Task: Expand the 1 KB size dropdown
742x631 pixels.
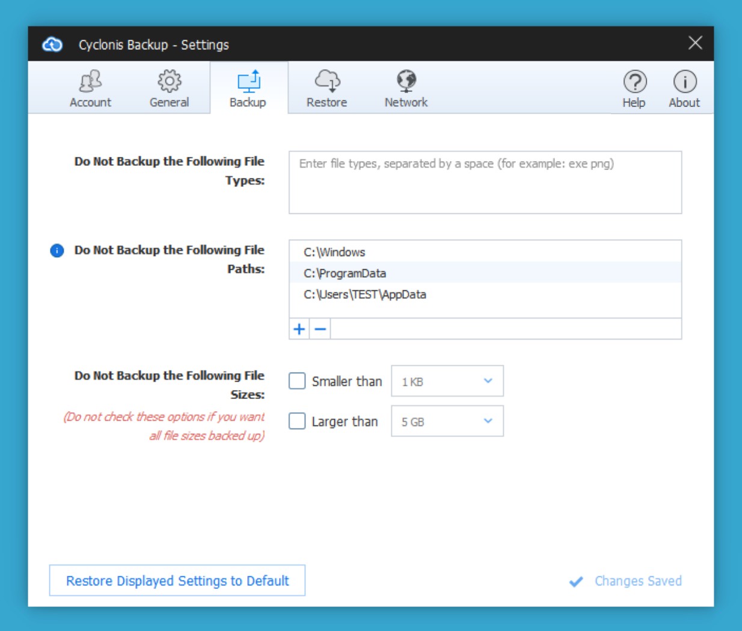Action: pyautogui.click(x=447, y=381)
